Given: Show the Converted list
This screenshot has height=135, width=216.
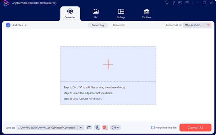Looking at the screenshot, I should coord(118,25).
